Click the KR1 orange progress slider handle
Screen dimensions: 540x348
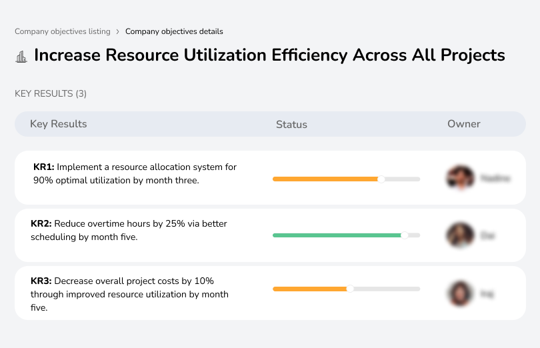tap(381, 179)
